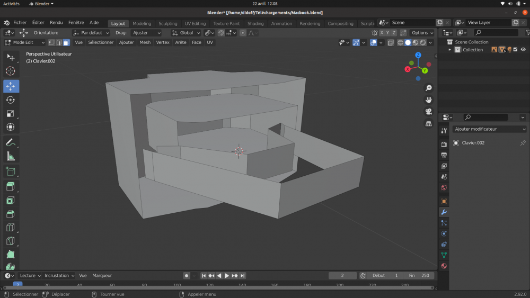
Task: Open the Object properties tab
Action: 444,201
